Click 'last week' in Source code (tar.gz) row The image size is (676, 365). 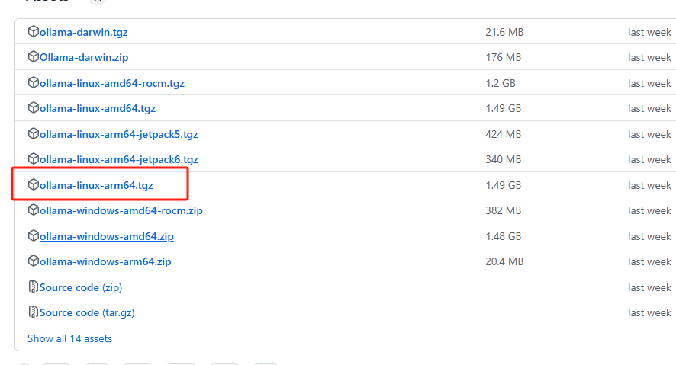650,313
